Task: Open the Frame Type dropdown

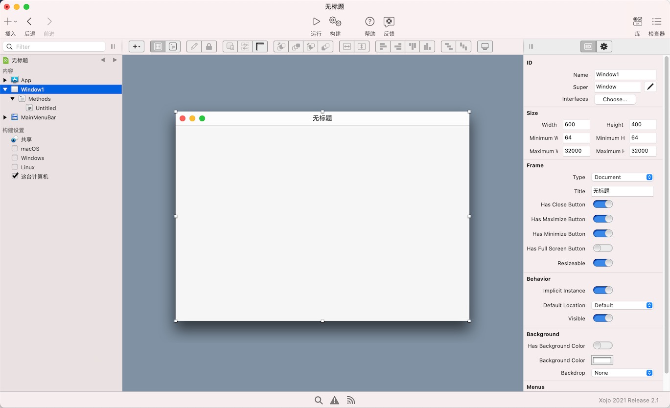Action: coord(623,177)
